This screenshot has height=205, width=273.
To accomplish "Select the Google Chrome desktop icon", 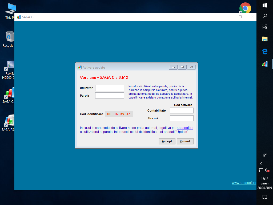I will click(x=245, y=8).
